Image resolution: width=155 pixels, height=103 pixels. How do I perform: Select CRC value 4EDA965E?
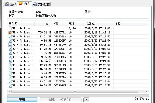pos(60,61)
